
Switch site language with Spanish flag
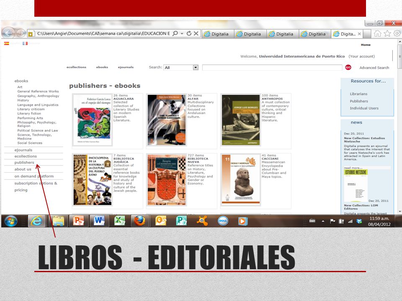(x=6, y=43)
